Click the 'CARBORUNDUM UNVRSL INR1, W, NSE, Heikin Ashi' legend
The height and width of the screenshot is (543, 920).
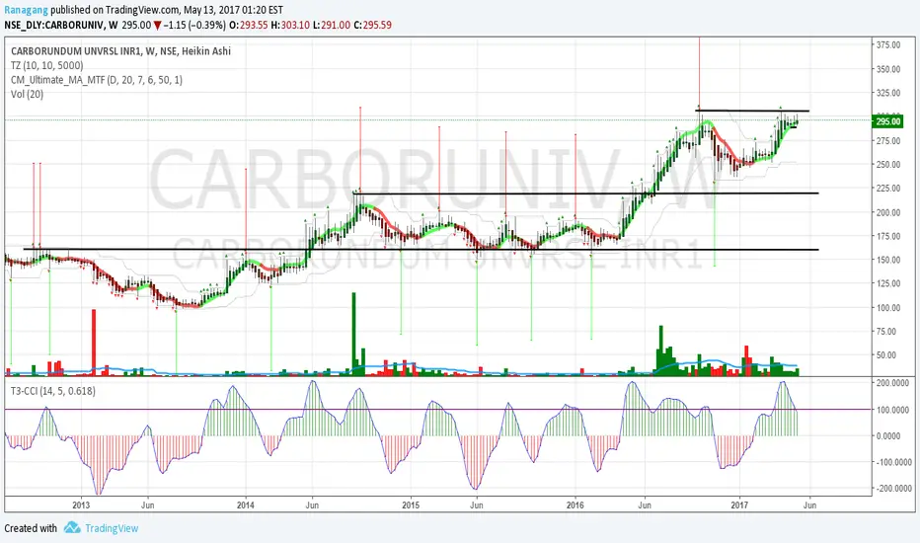click(x=120, y=51)
